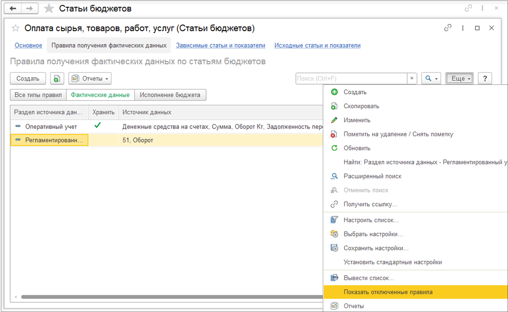
Task: Click into the Поиск (Ctrl+F) field
Action: tap(351, 78)
